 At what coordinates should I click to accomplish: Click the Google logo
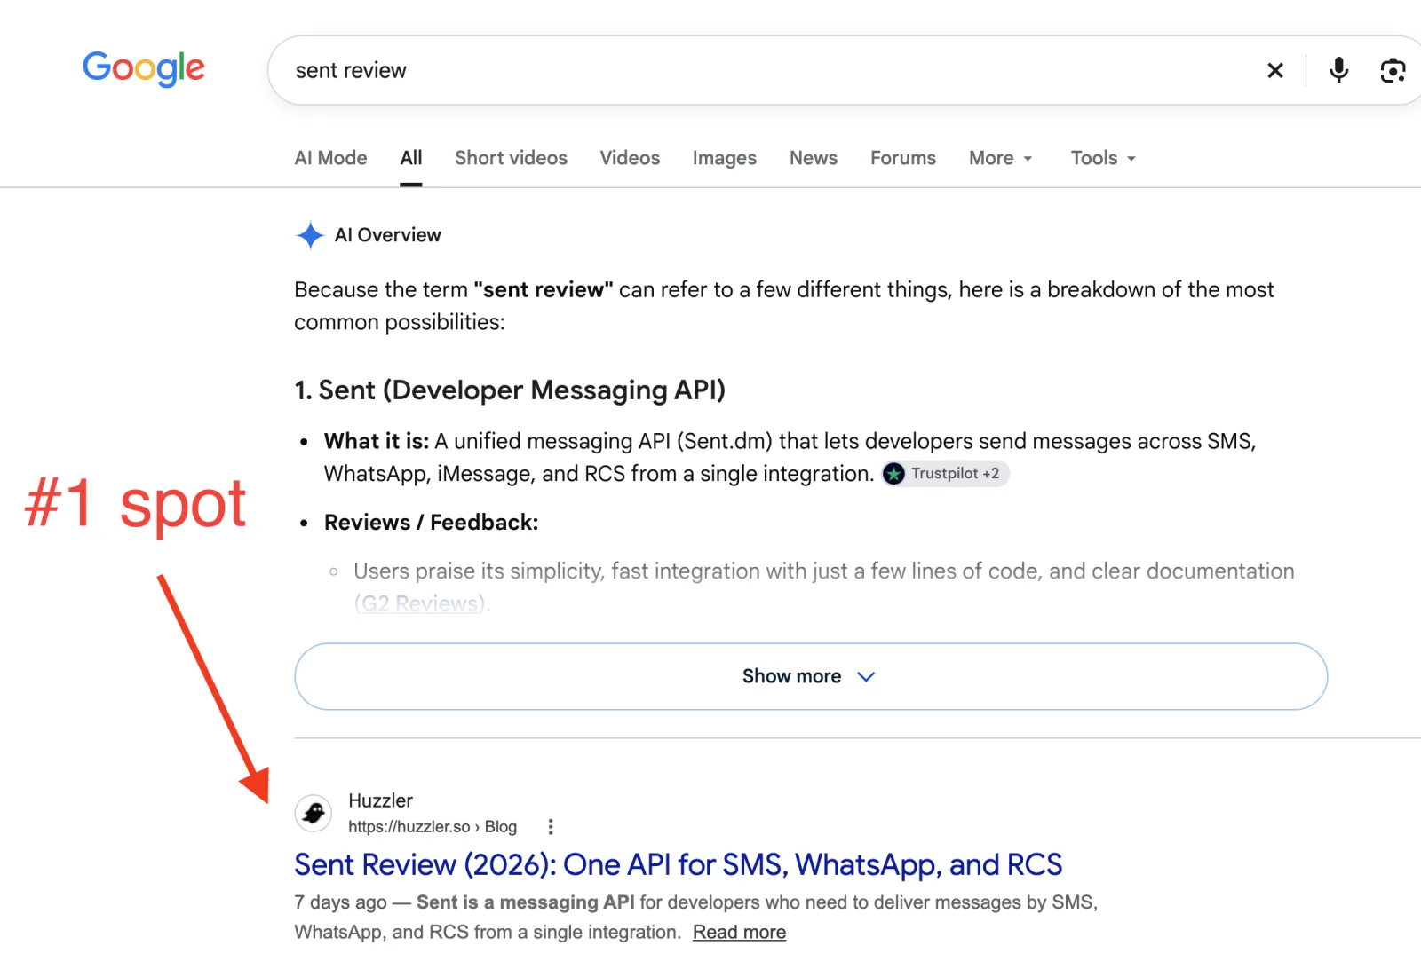tap(144, 68)
